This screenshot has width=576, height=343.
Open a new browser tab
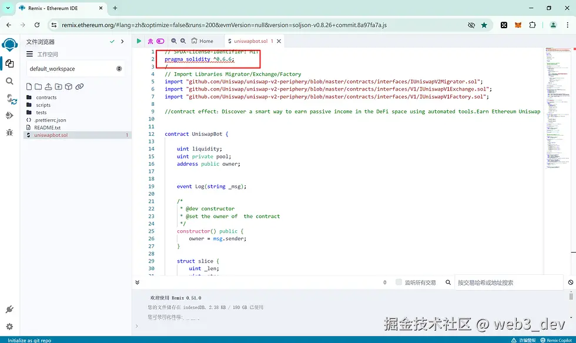[115, 8]
